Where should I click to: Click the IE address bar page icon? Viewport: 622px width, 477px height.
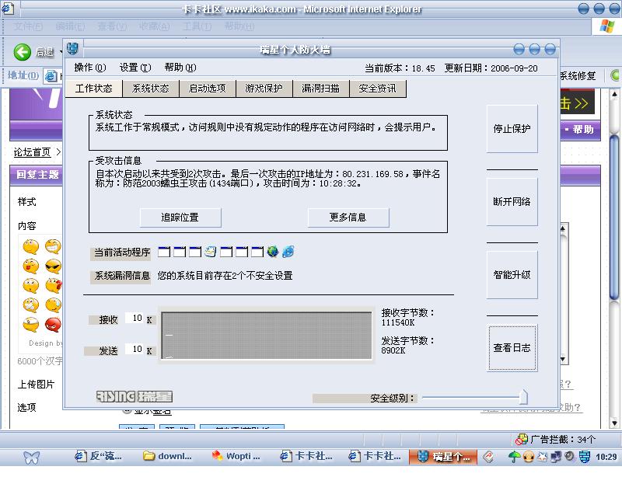(x=51, y=75)
